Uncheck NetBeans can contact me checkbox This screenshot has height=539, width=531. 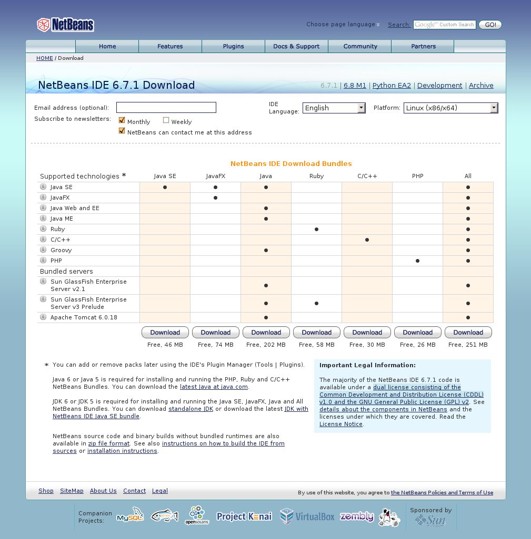(122, 131)
